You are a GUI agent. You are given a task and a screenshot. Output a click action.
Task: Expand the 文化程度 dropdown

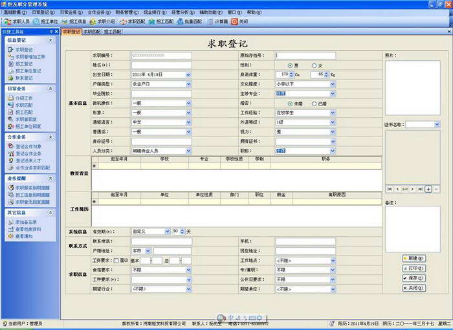point(333,84)
